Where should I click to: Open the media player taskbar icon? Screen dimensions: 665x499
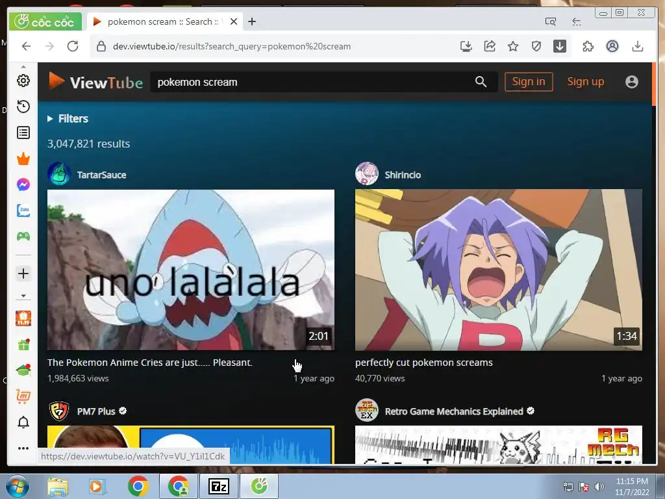click(x=97, y=486)
